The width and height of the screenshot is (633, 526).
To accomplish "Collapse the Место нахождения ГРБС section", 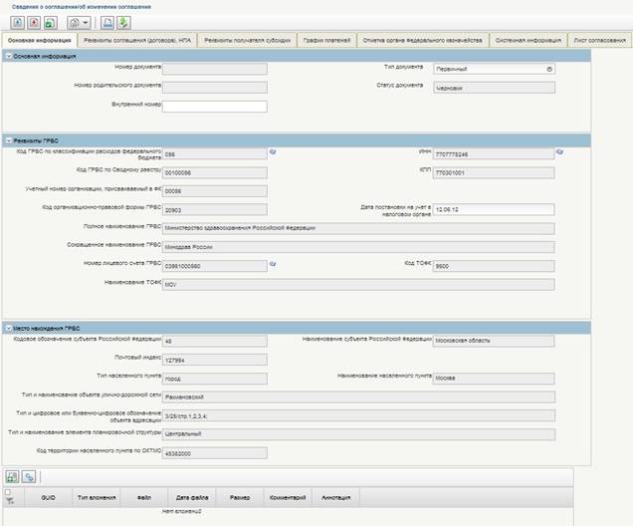I will pyautogui.click(x=9, y=328).
